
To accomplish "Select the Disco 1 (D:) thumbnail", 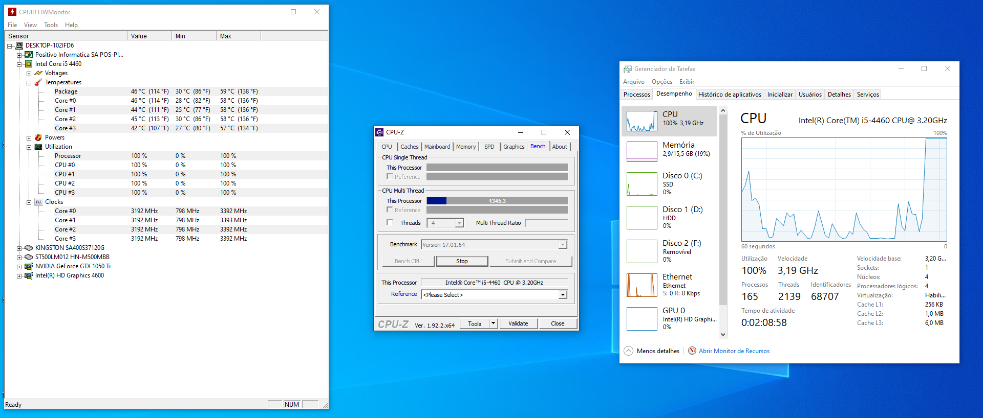I will [642, 218].
